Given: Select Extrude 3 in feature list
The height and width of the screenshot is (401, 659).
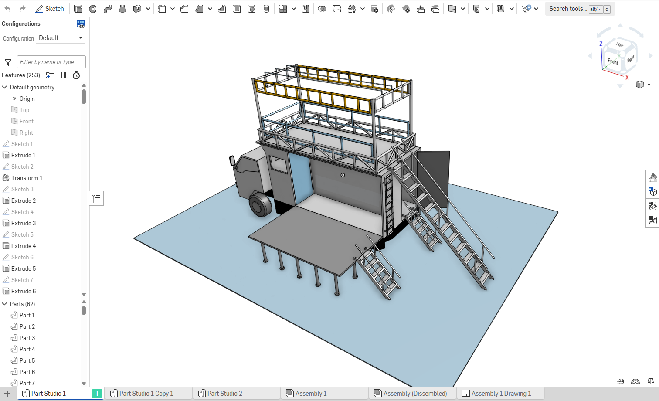Looking at the screenshot, I should pos(24,223).
